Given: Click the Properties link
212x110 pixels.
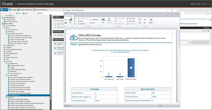Looking at the screenshot, I should pos(60,35).
